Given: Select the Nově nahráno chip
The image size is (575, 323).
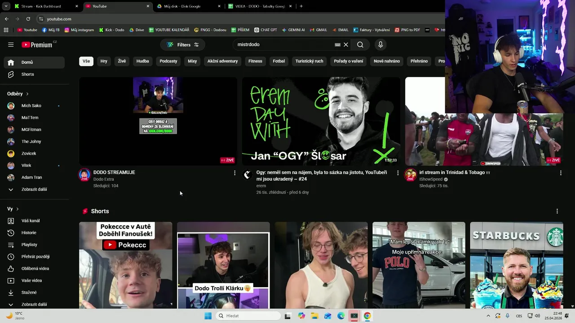Looking at the screenshot, I should [387, 61].
